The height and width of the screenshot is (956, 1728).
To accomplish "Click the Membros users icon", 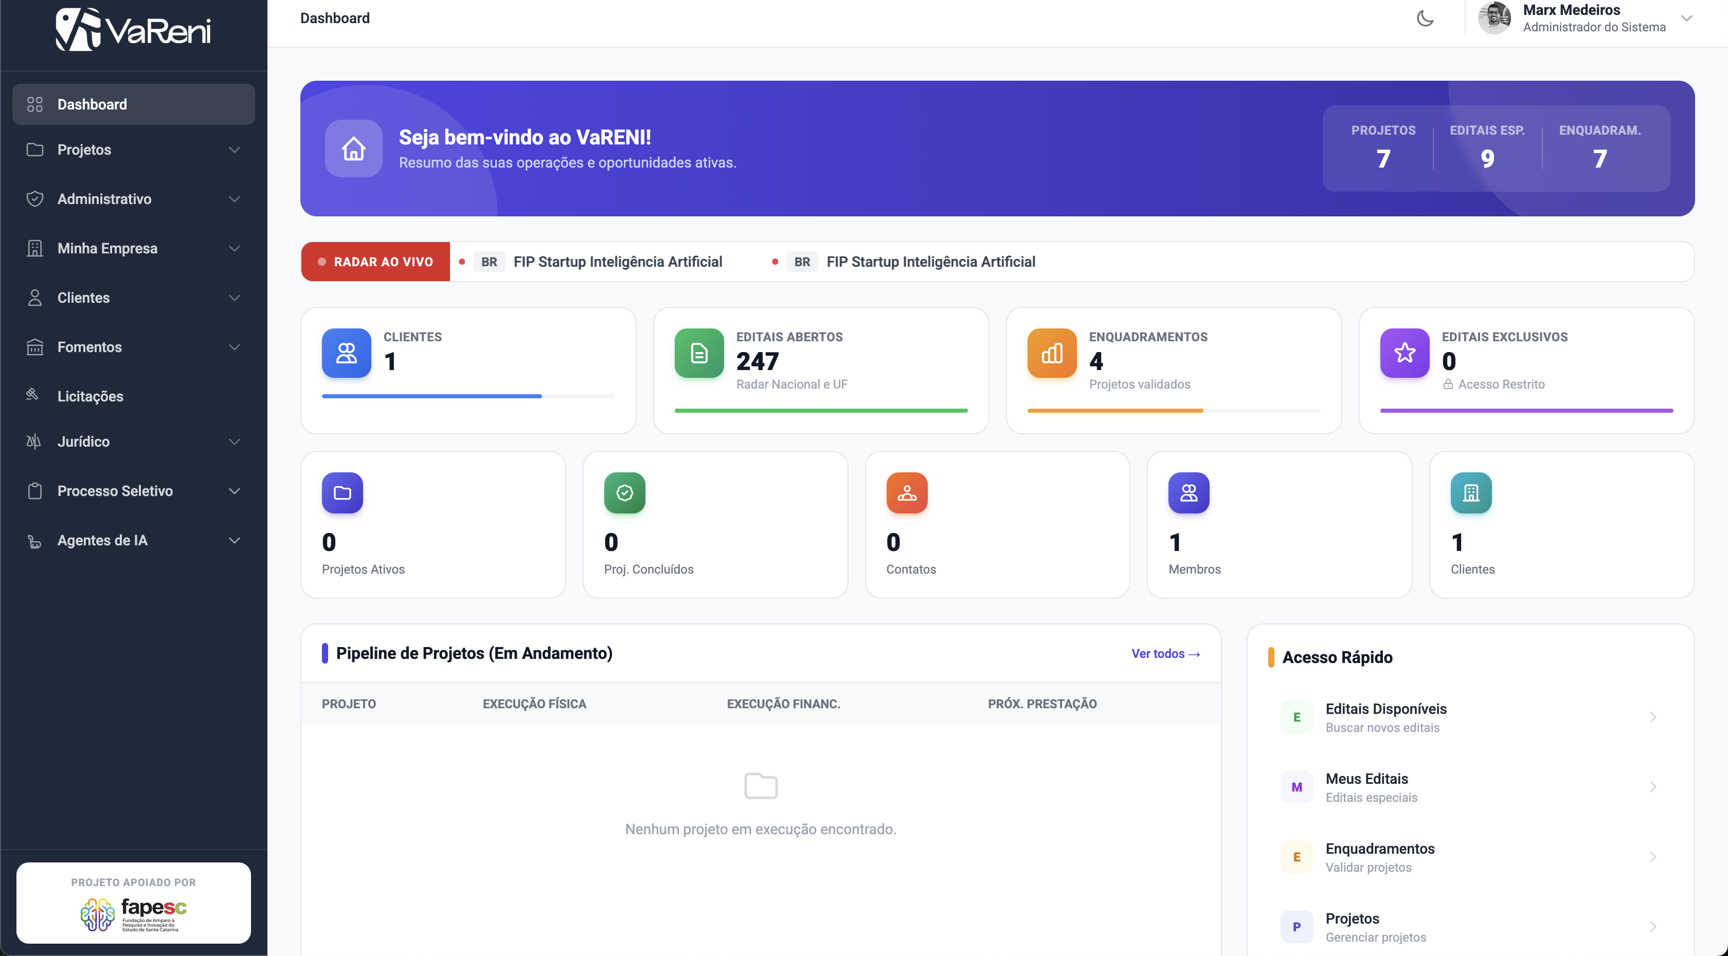I will pyautogui.click(x=1189, y=493).
